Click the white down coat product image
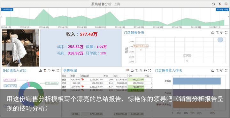230x118 pixels. coord(20,48)
